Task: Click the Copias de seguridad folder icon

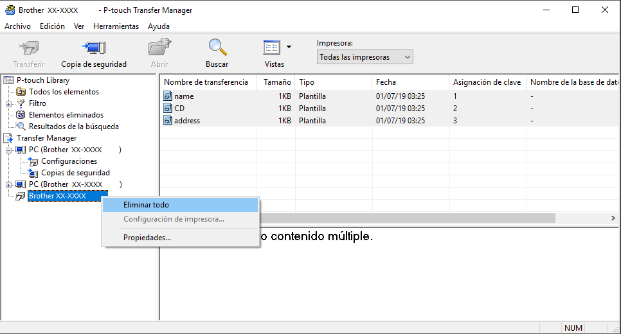Action: click(33, 173)
